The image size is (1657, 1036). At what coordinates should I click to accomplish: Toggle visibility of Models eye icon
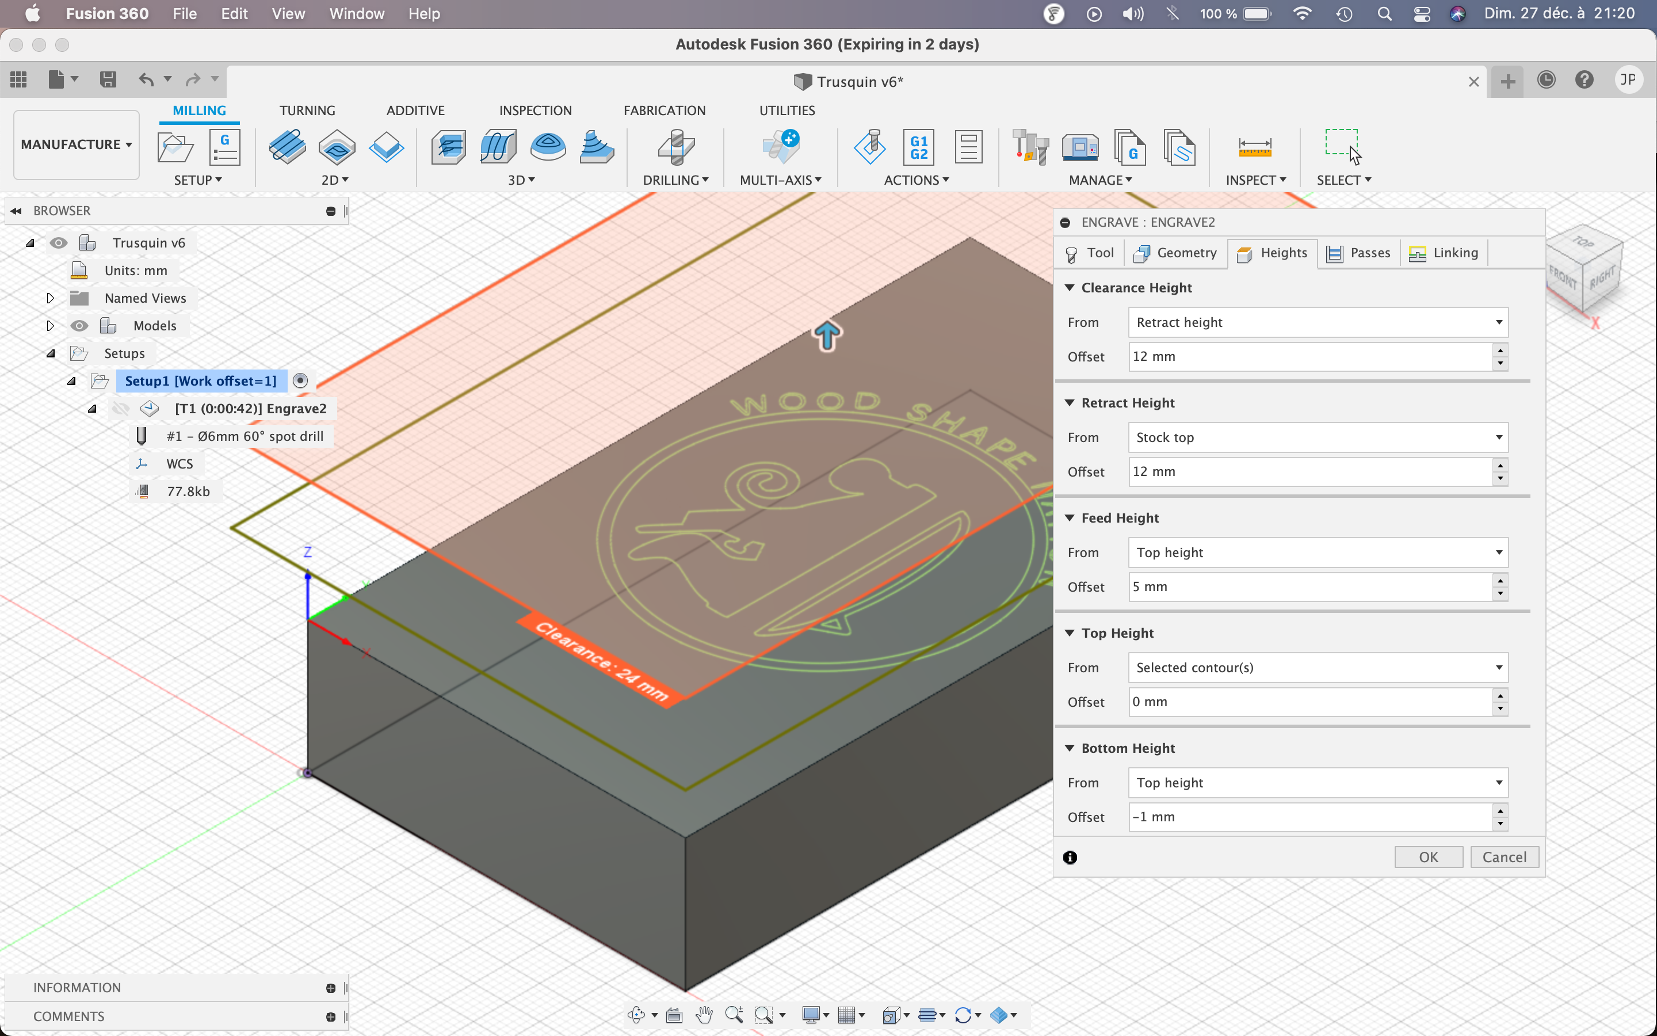point(79,326)
